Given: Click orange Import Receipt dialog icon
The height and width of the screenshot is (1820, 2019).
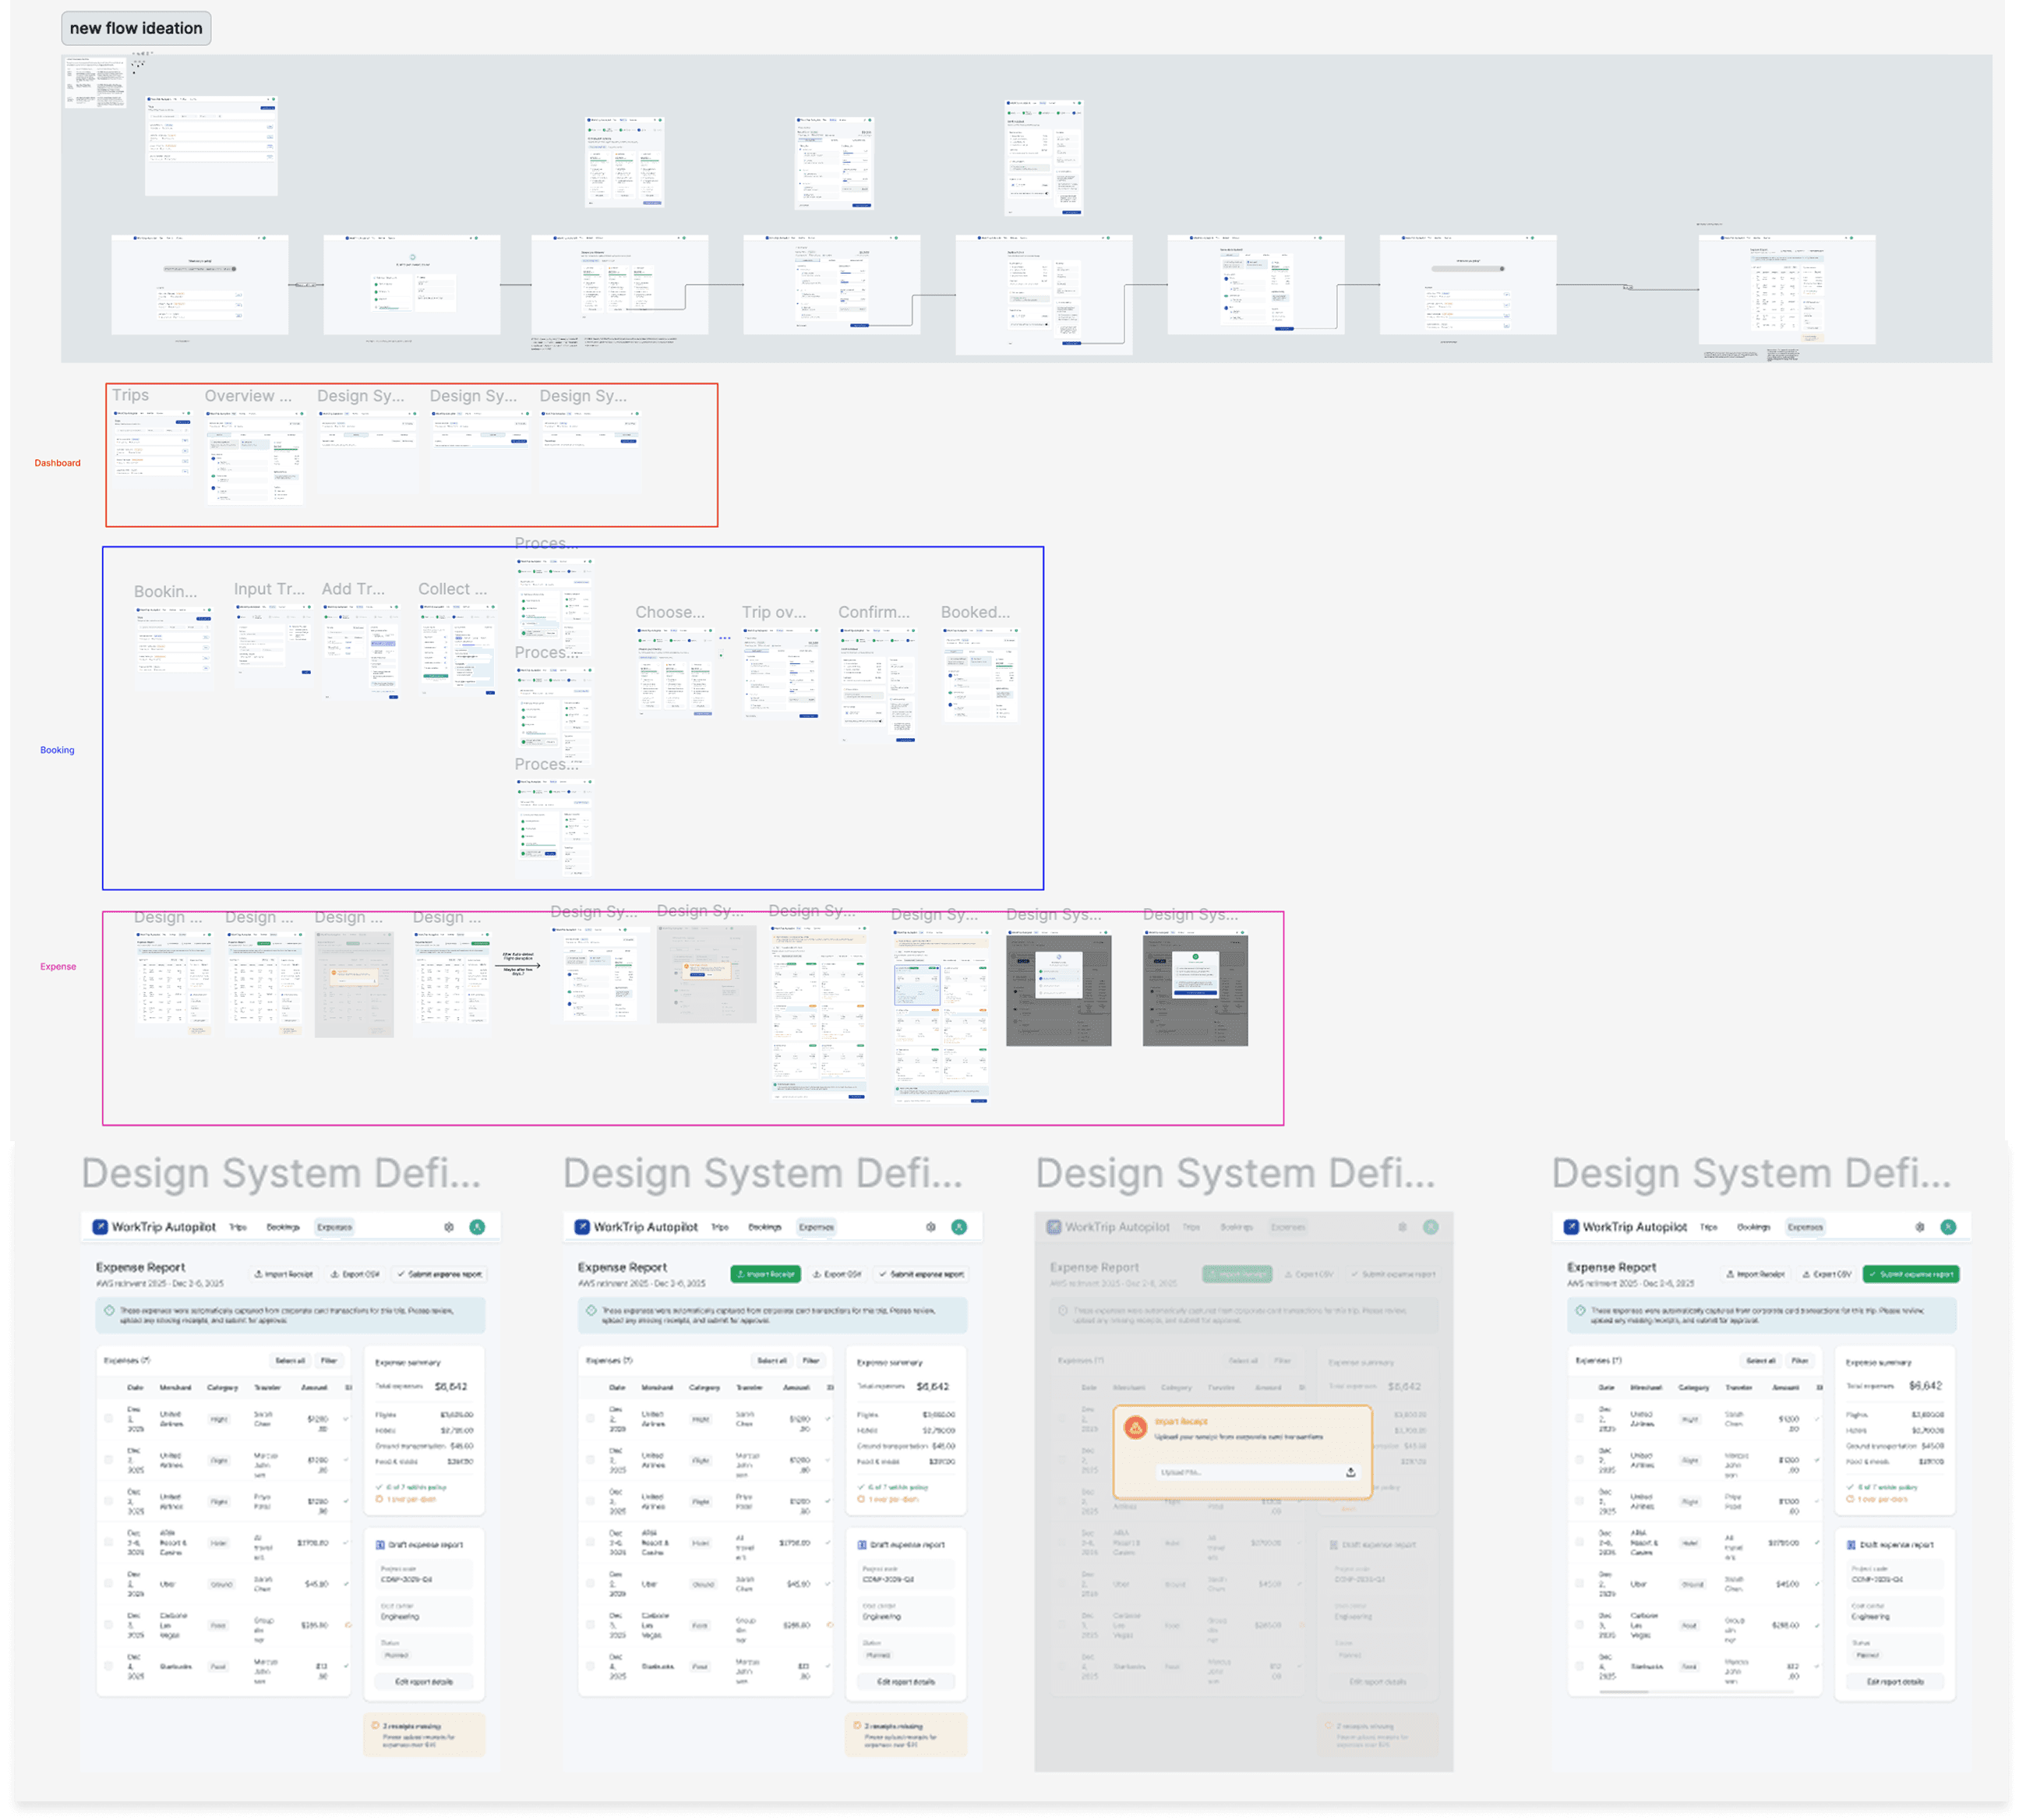Looking at the screenshot, I should pos(1135,1427).
